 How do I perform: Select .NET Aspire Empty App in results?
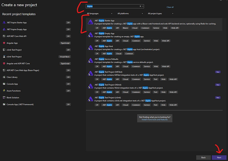154,37
